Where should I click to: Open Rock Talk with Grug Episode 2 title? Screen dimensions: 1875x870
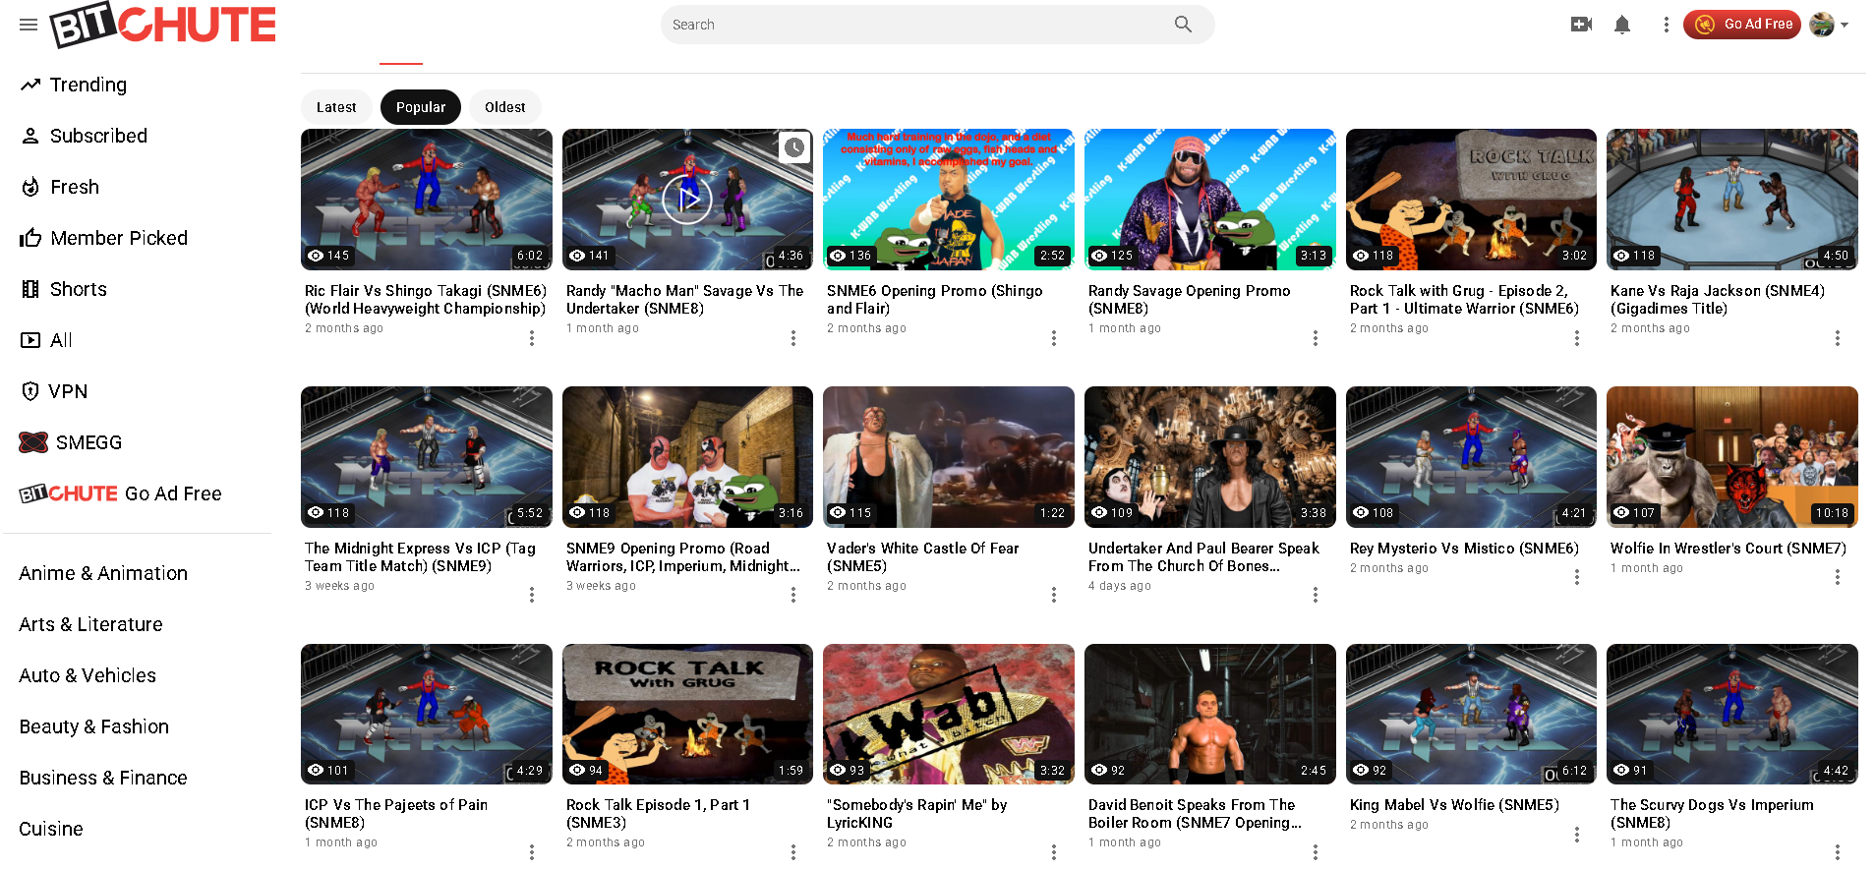click(1464, 300)
